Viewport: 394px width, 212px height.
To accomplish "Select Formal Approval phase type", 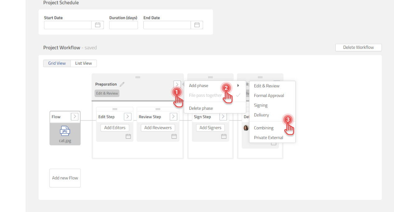I will pyautogui.click(x=269, y=95).
